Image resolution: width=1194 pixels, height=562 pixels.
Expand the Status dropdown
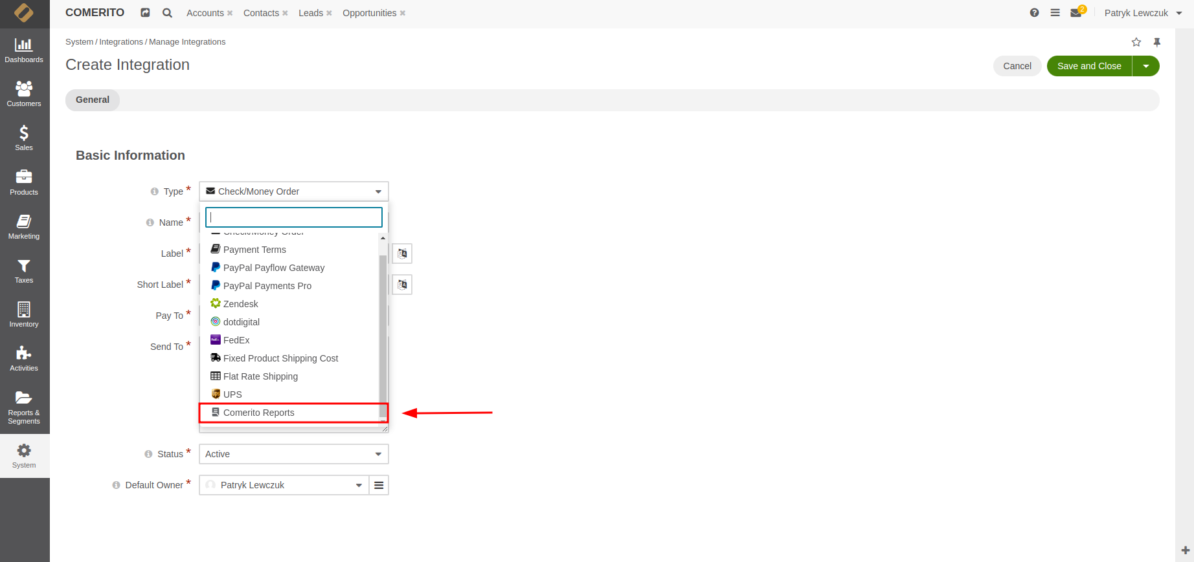pos(293,454)
